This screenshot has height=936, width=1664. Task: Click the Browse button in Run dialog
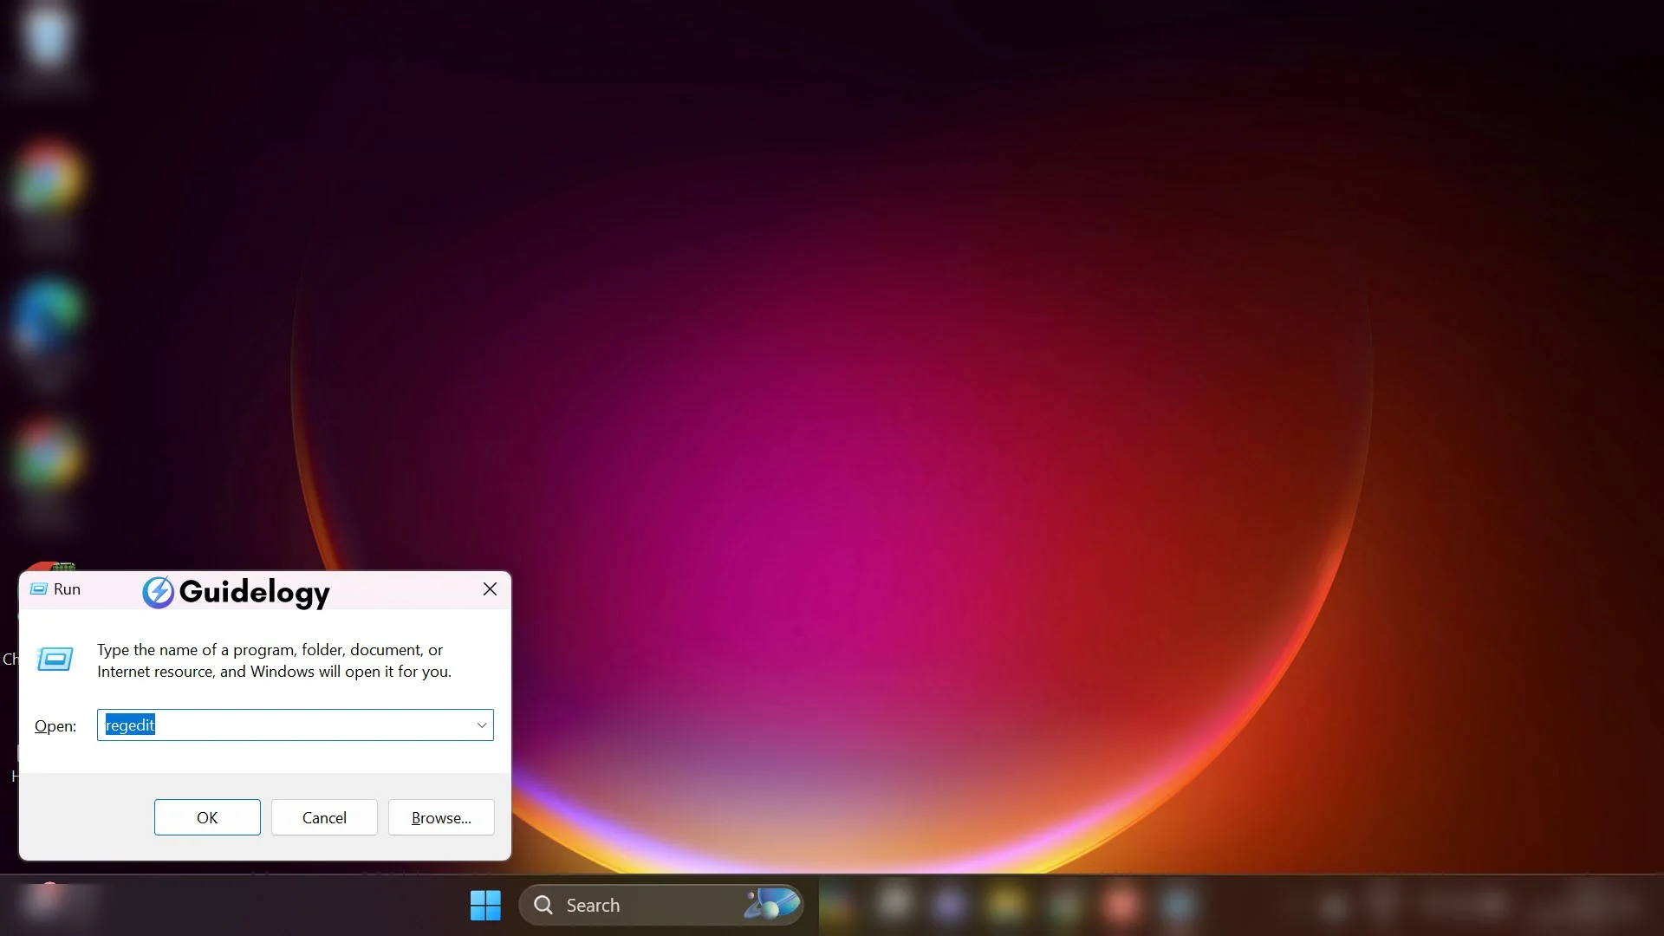pos(441,817)
